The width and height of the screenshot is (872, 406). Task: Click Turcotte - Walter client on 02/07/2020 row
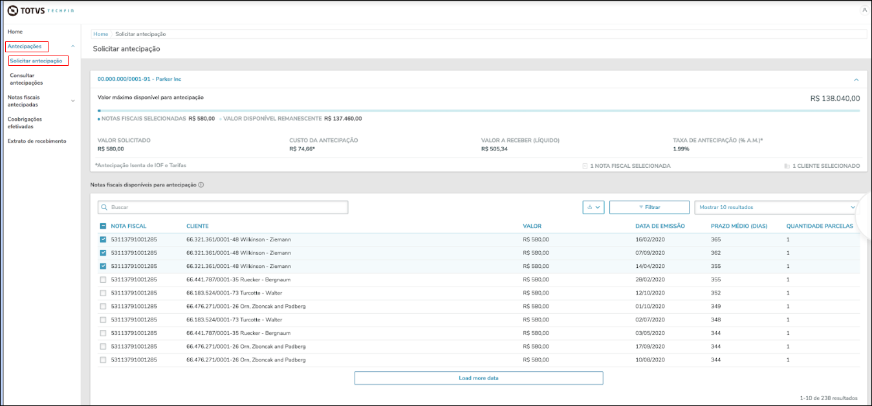click(234, 320)
